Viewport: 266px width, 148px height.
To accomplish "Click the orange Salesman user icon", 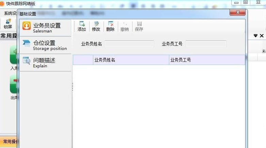I will 27,26.
